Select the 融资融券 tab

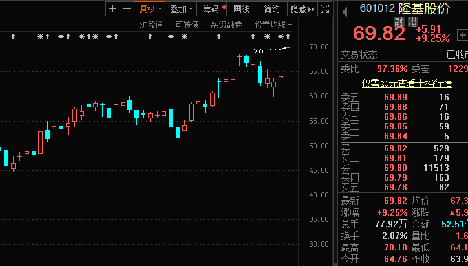226,25
